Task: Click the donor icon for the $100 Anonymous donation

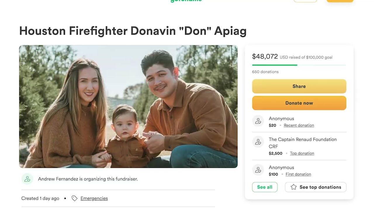Action: (258, 170)
